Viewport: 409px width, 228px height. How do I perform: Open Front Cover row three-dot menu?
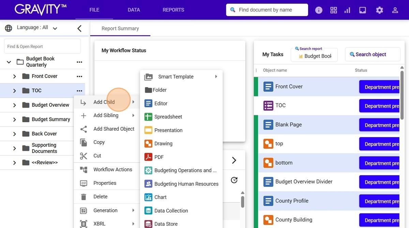point(79,76)
